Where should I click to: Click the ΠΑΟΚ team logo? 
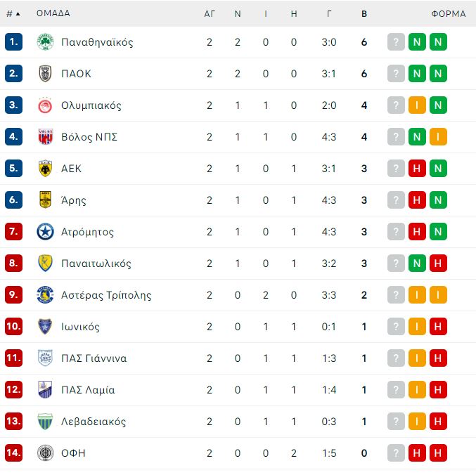click(45, 73)
